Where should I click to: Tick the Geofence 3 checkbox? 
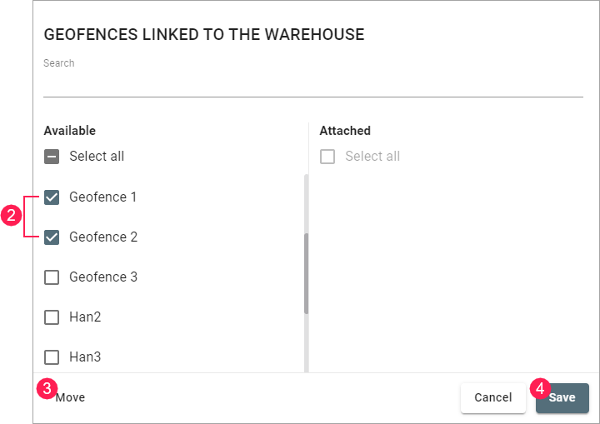(52, 277)
